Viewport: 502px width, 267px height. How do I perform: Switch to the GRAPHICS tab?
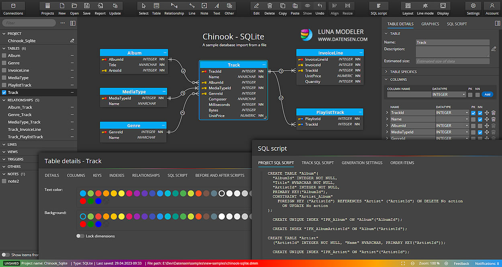pyautogui.click(x=430, y=24)
